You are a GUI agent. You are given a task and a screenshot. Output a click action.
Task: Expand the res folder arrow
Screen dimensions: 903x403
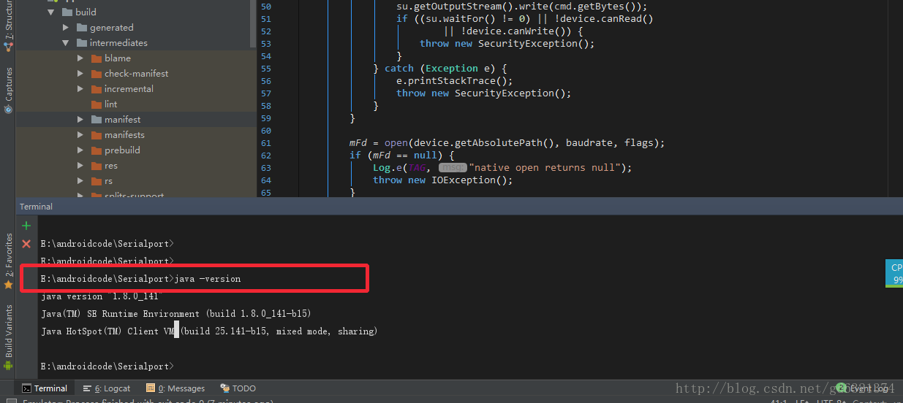tap(80, 166)
